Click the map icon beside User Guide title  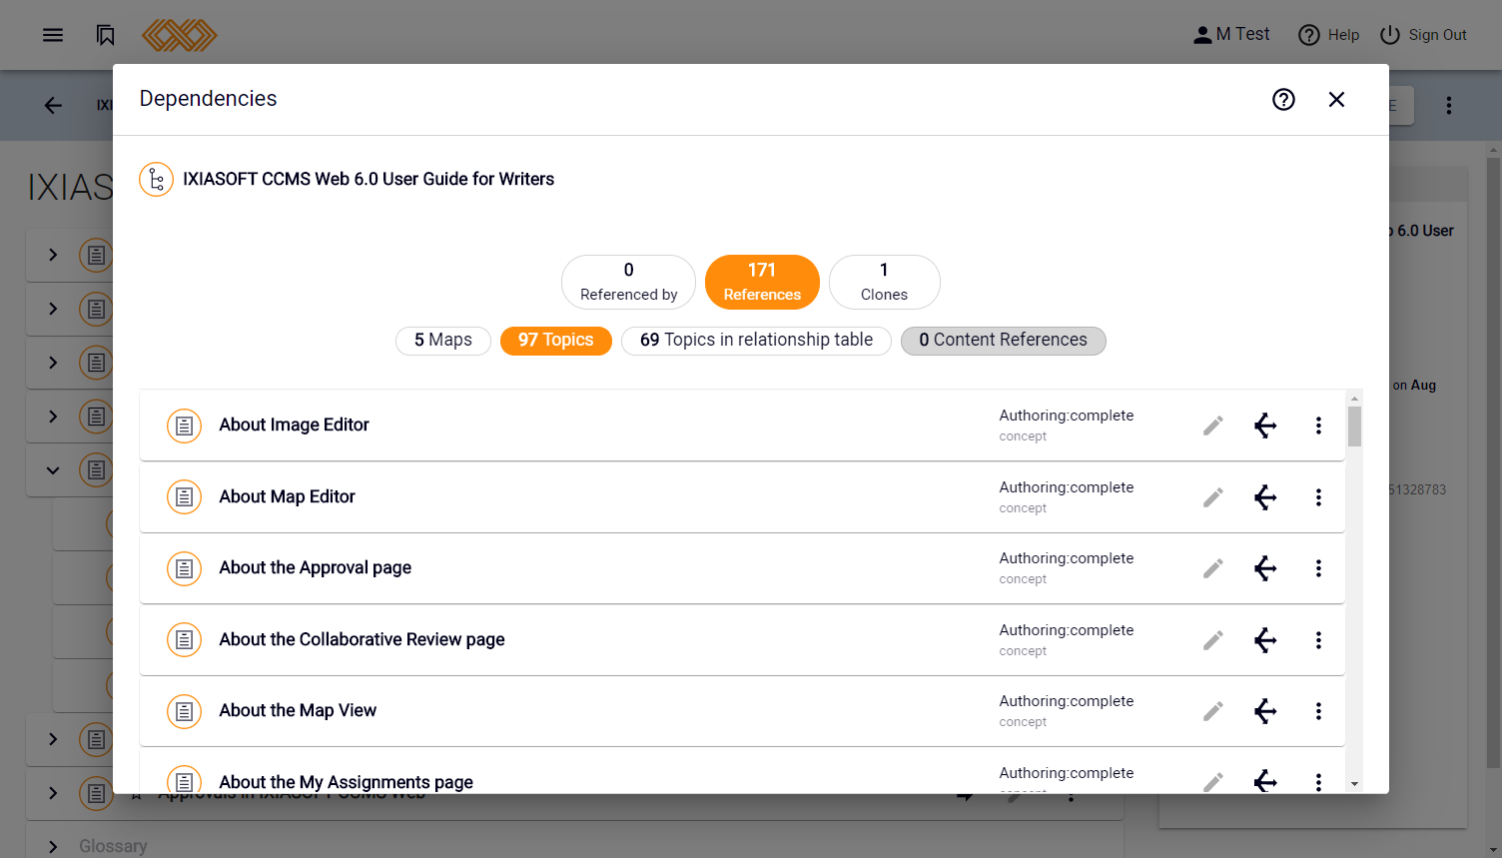(156, 180)
